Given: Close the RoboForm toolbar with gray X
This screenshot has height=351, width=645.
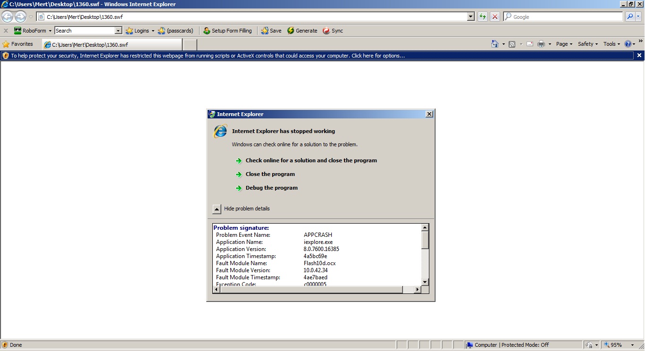Looking at the screenshot, I should (6, 31).
